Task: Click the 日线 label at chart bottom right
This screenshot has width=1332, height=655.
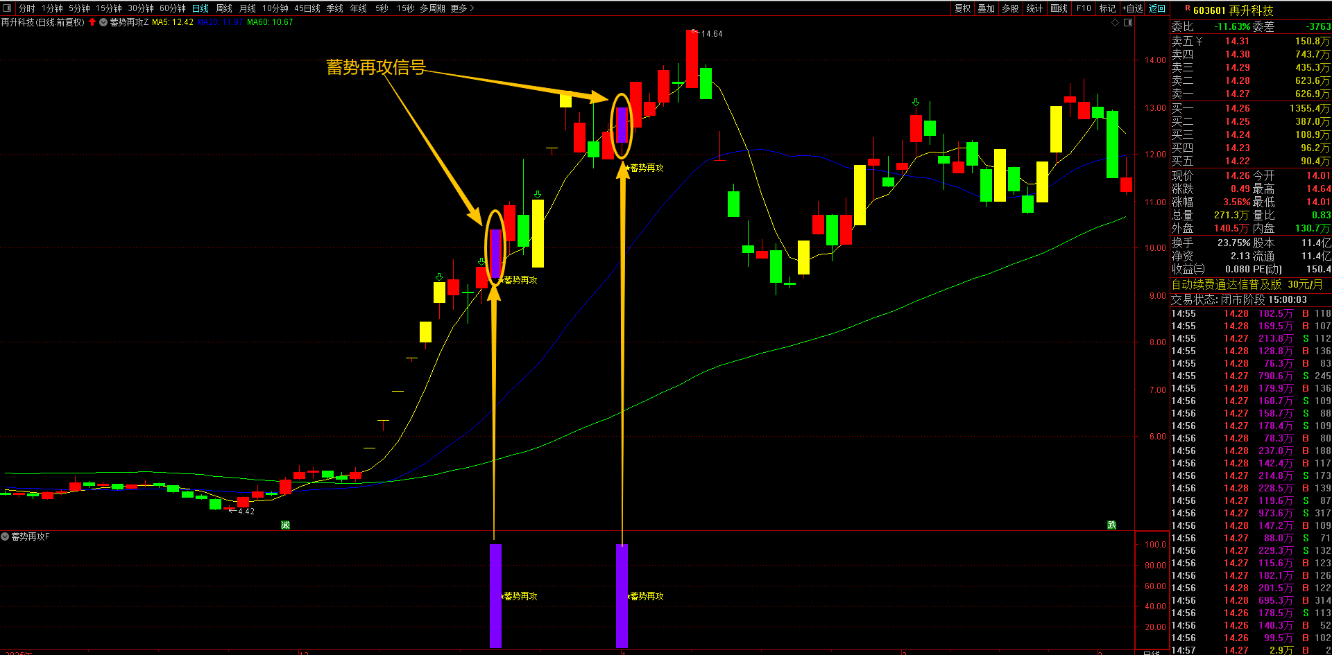Action: click(1151, 652)
